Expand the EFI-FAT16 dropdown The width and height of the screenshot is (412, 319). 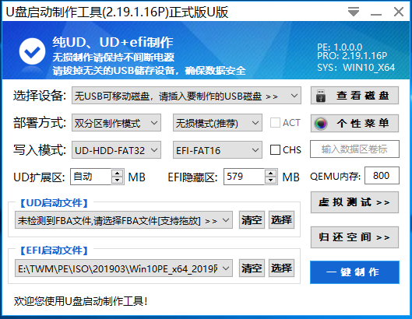coord(217,150)
